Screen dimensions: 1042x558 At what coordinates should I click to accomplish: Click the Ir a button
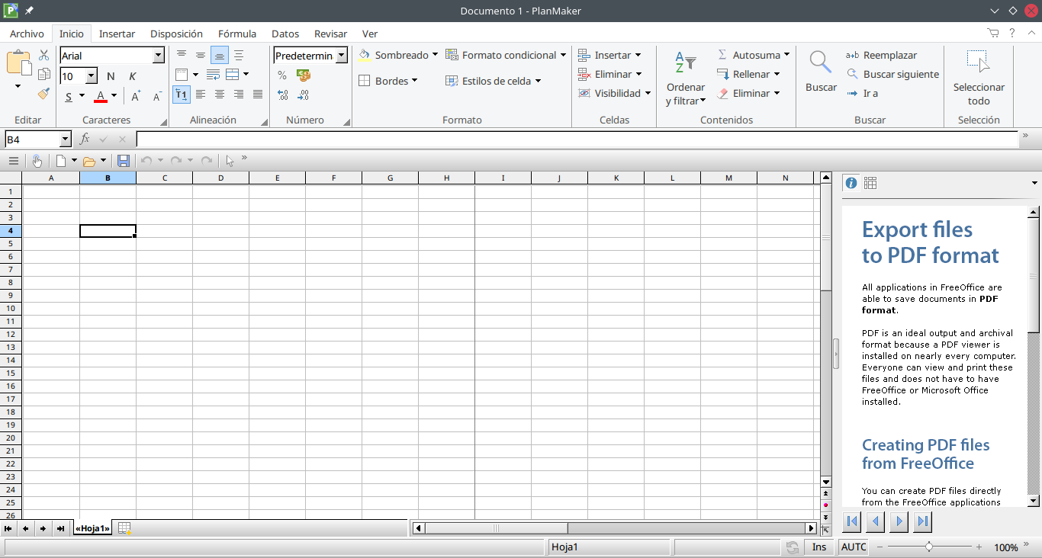pyautogui.click(x=863, y=93)
